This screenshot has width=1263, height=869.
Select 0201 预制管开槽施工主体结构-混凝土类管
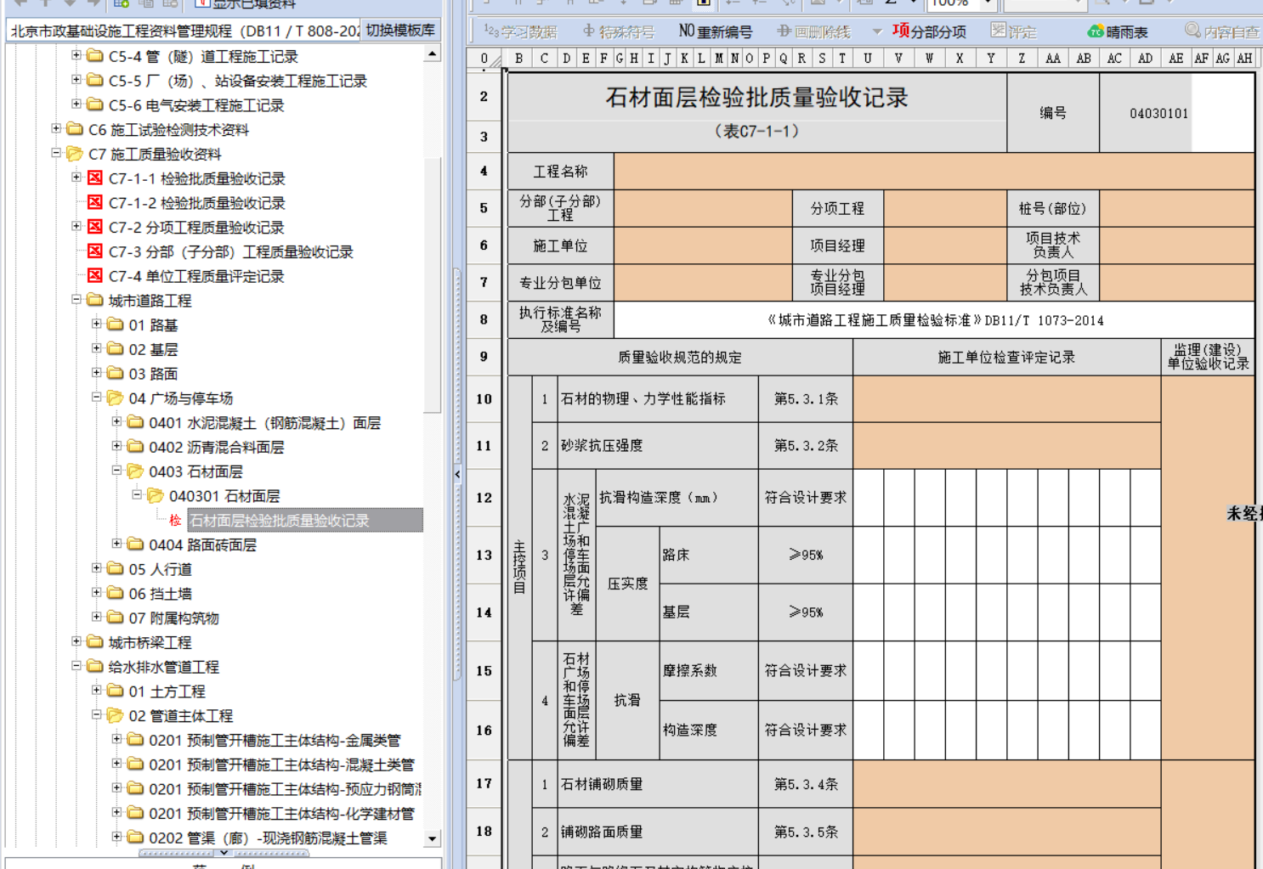point(281,765)
